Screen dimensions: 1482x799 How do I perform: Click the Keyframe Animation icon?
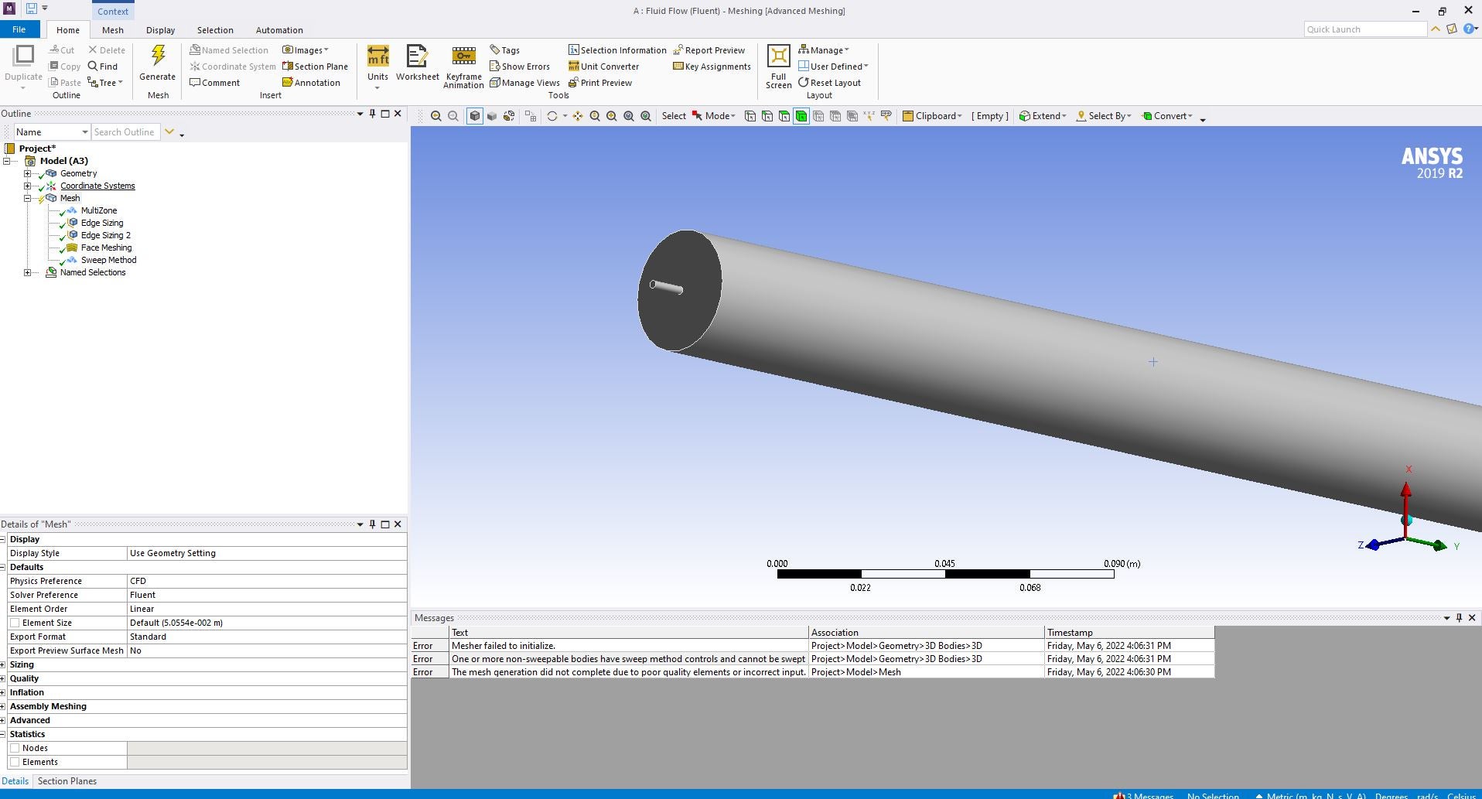463,57
